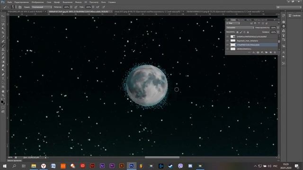The width and height of the screenshot is (303, 170).
Task: Select the Quick Selection tool
Action: coord(3,29)
